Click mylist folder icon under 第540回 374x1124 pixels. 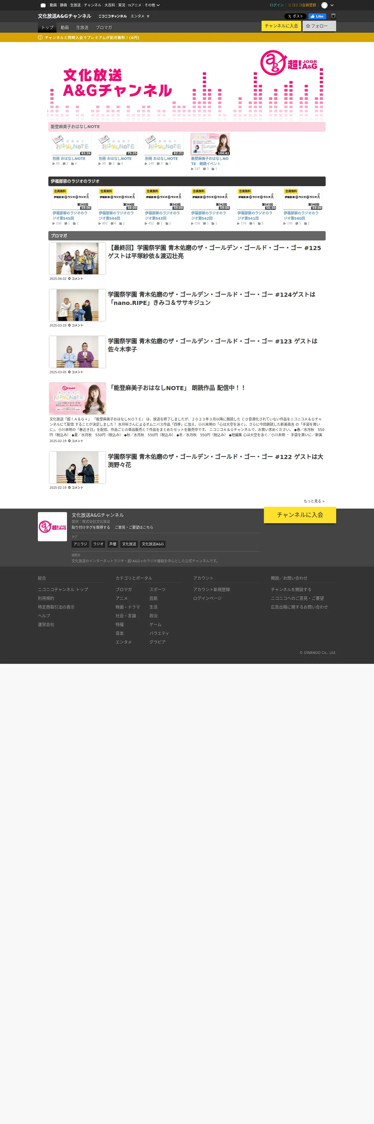(x=305, y=224)
